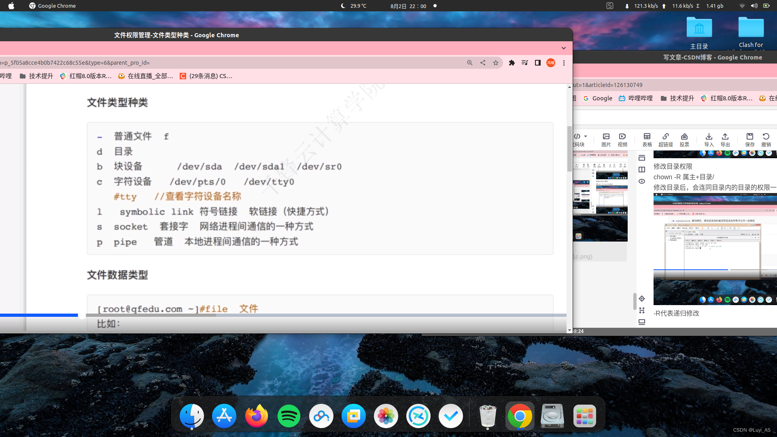Click the 导出 export icon in CSDN editor
777x437 pixels.
[725, 140]
